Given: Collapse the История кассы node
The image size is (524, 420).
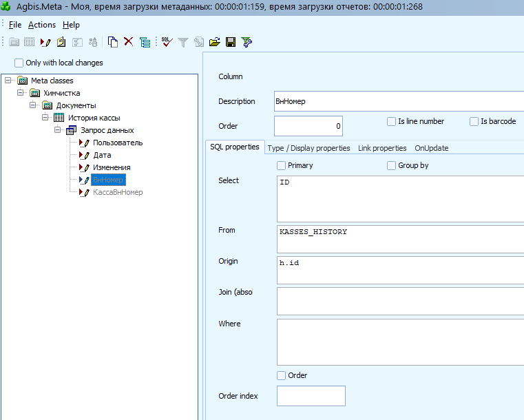Looking at the screenshot, I should [45, 117].
